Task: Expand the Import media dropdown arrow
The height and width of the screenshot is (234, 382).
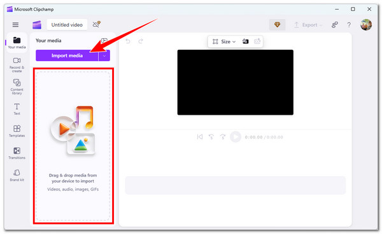Action: point(104,55)
